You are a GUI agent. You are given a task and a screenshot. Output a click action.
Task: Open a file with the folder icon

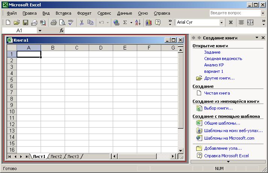point(17,23)
